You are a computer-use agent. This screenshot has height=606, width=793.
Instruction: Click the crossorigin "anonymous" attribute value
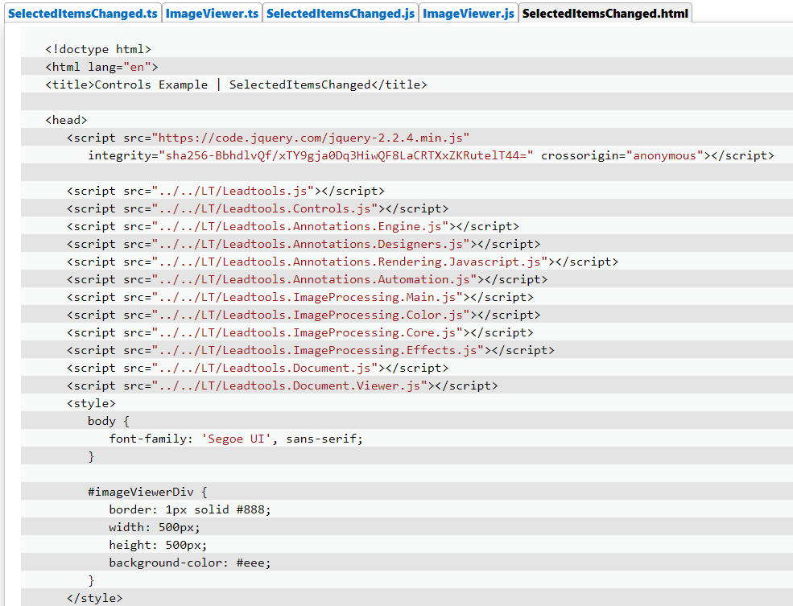click(x=665, y=155)
